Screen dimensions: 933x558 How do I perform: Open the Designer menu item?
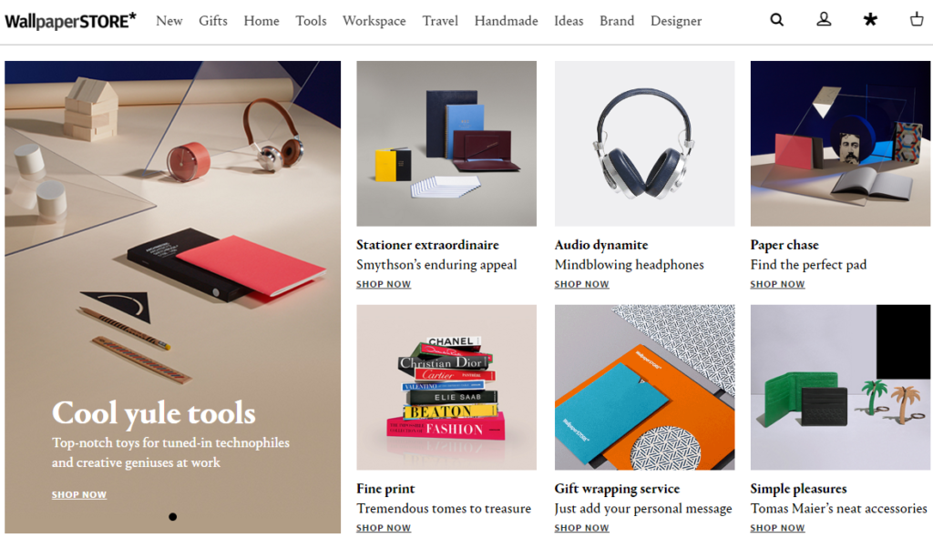(x=676, y=21)
